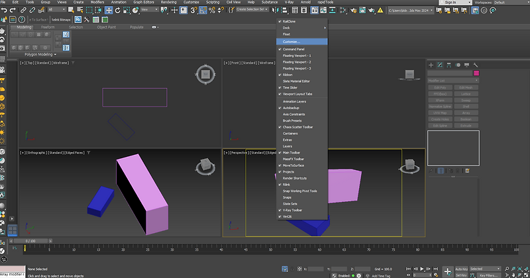Viewport: 530px width, 278px height.
Task: Open the Workspaces Default dropdown
Action: (510, 3)
